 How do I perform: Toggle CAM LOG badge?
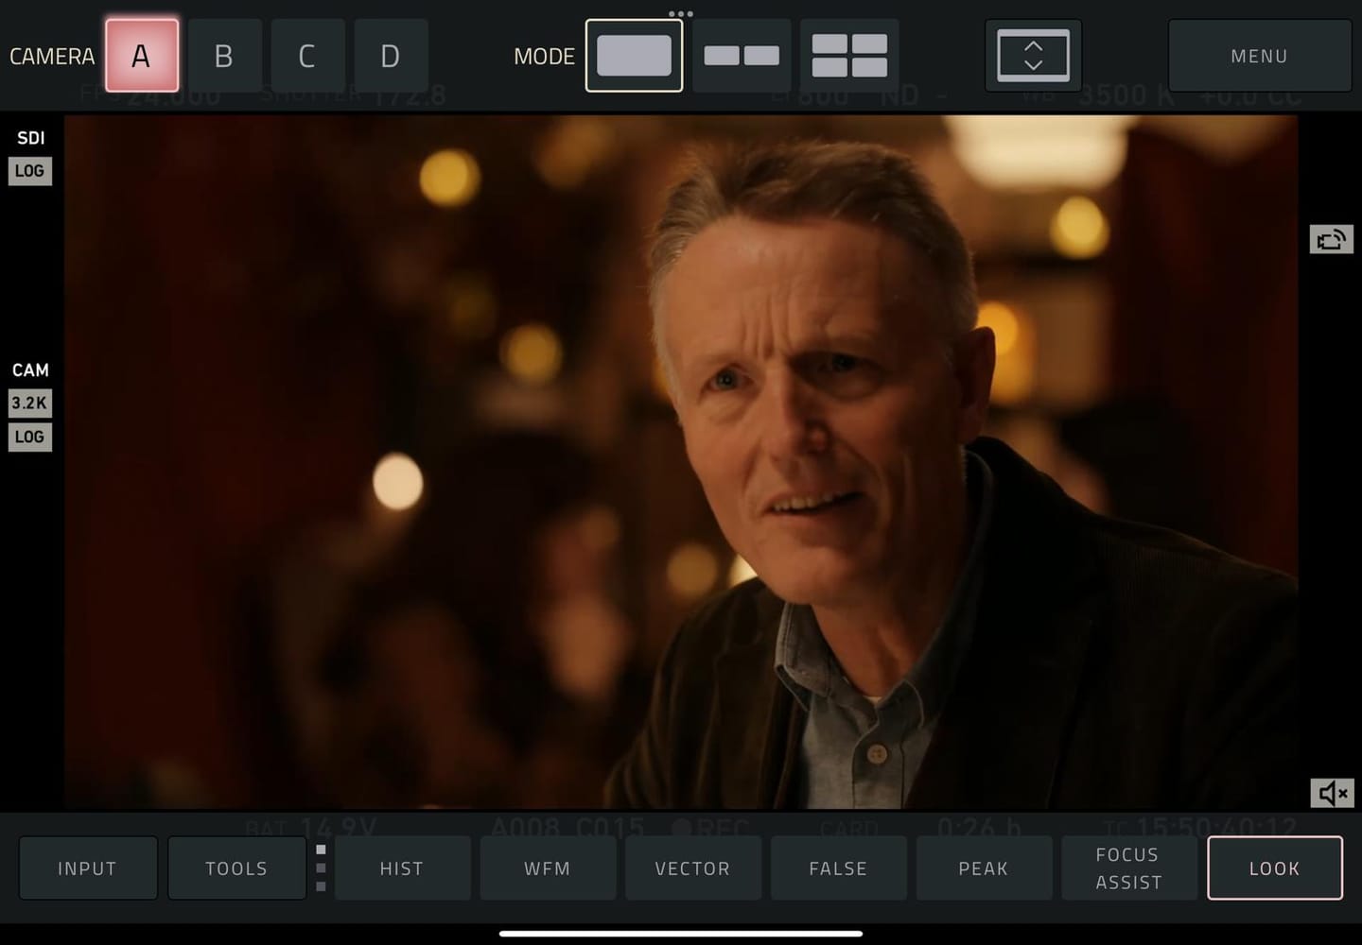pyautogui.click(x=29, y=437)
